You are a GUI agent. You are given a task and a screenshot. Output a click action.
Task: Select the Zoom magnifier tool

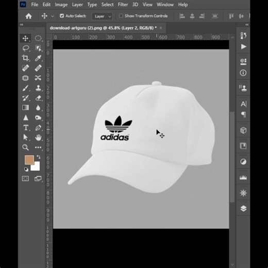pos(25,147)
